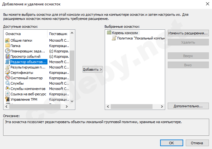Select Управление TPM snap-in
The height and width of the screenshot is (149, 212).
(24, 99)
